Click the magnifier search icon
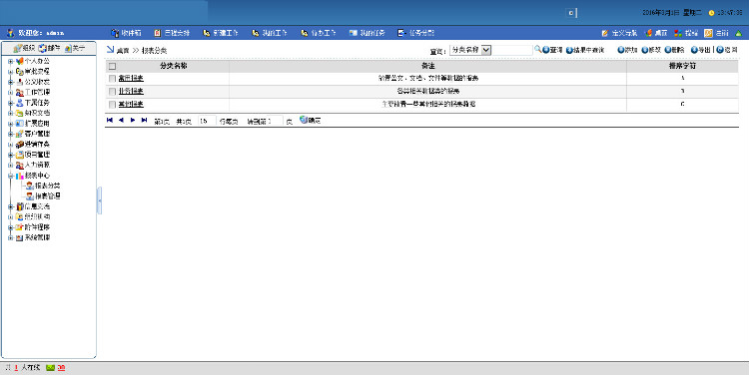The width and height of the screenshot is (749, 375). 538,49
